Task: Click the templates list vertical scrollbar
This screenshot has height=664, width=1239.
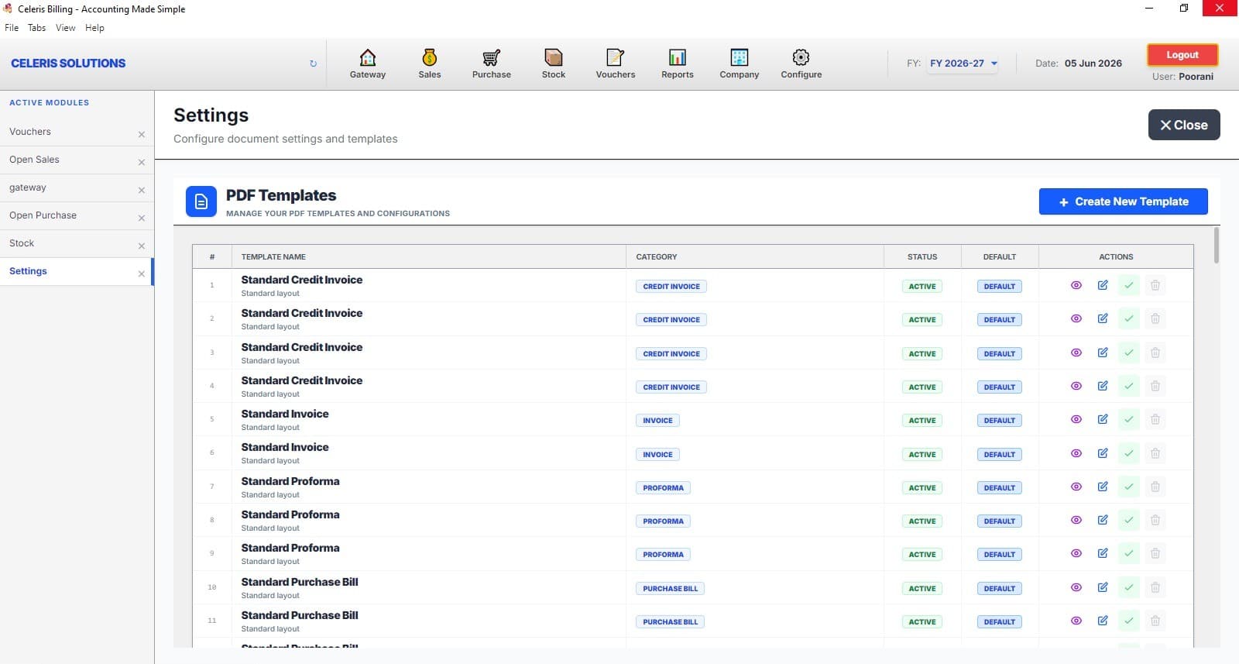Action: tap(1217, 245)
